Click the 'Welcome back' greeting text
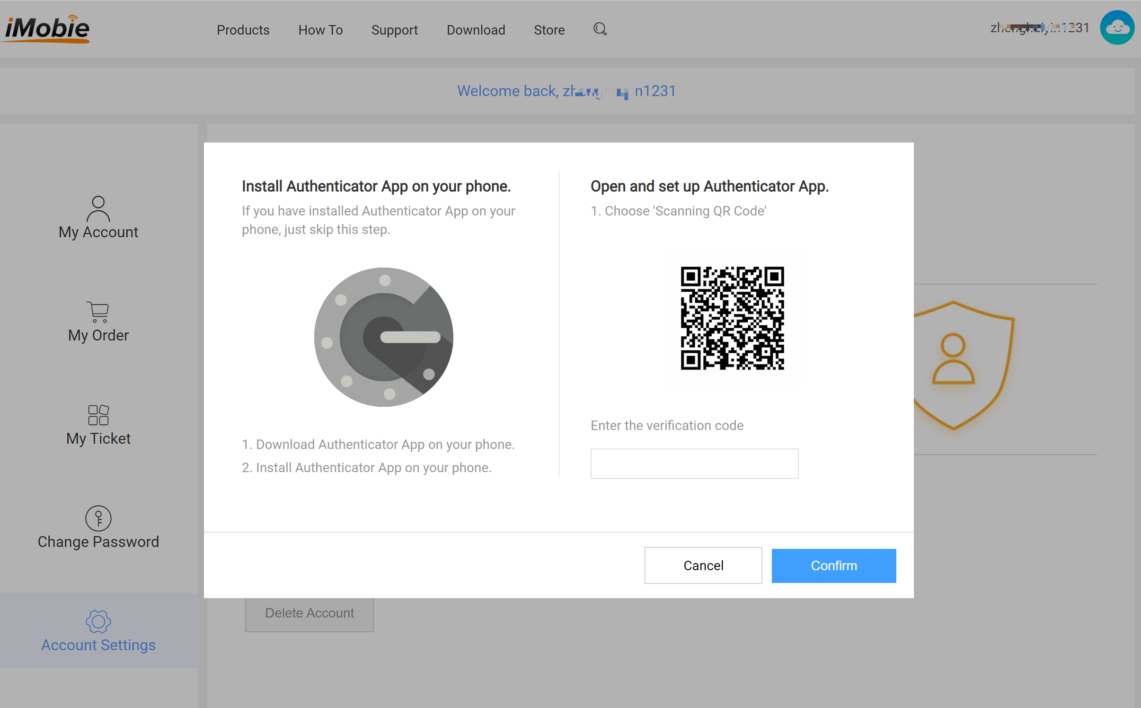This screenshot has height=708, width=1141. coord(566,91)
